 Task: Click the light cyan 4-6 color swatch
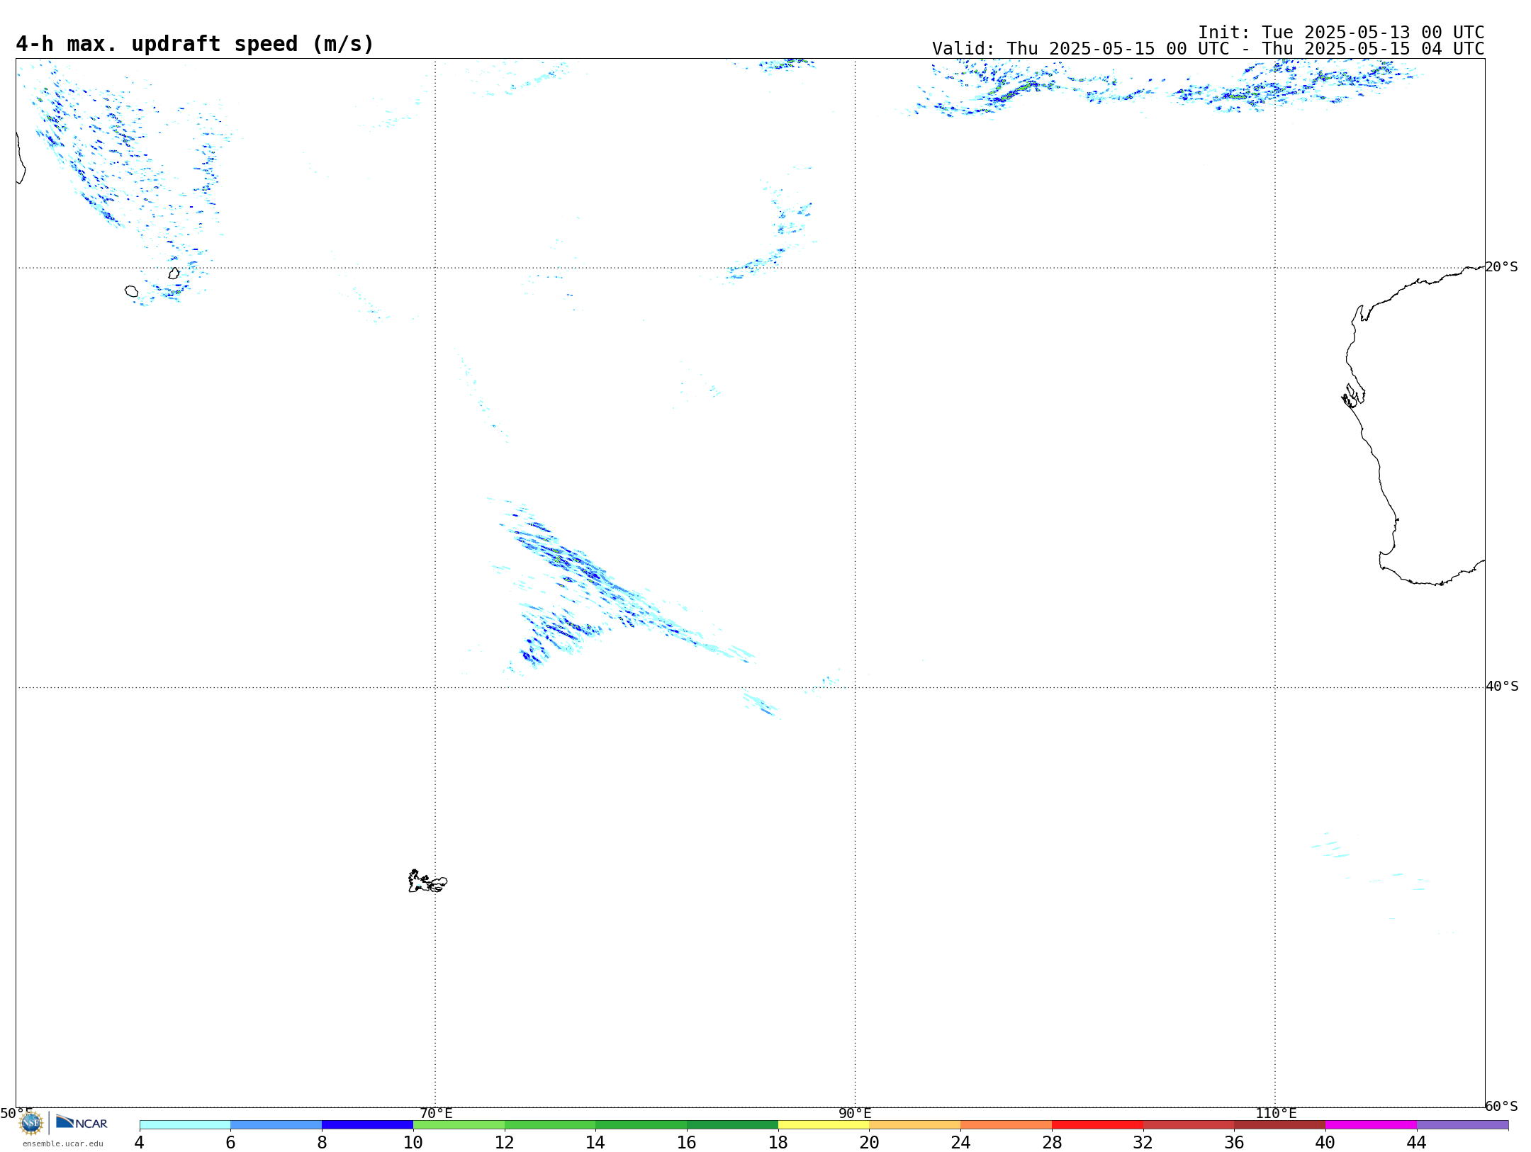(185, 1124)
